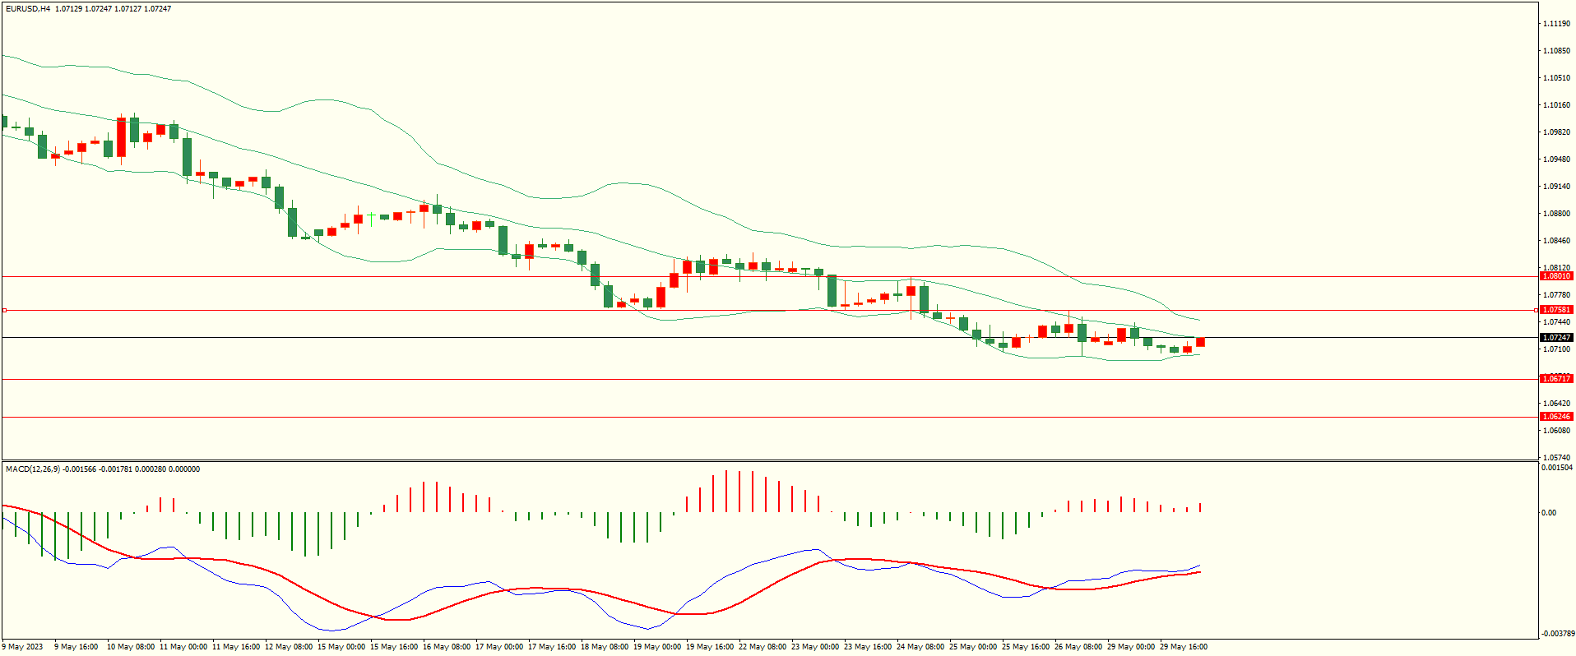Image resolution: width=1576 pixels, height=656 pixels.
Task: Click the 1.06080 value on the price axis
Action: pyautogui.click(x=1557, y=431)
